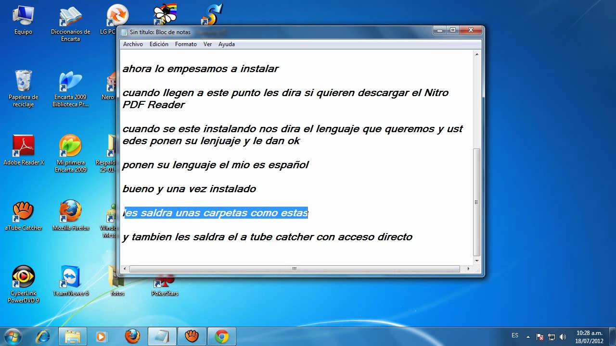616x346 pixels.
Task: Click highlighted line 'les saldra unas carpetas como estas'
Action: click(216, 213)
